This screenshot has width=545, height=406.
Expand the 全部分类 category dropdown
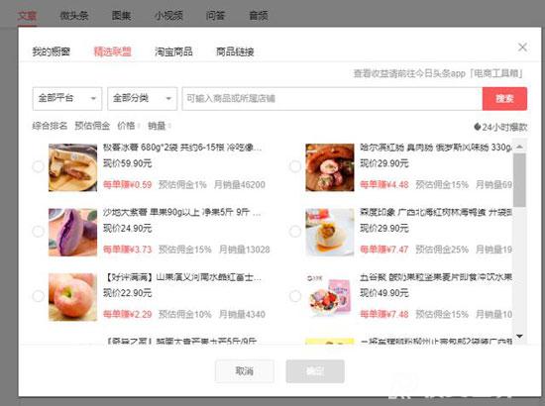[x=142, y=99]
